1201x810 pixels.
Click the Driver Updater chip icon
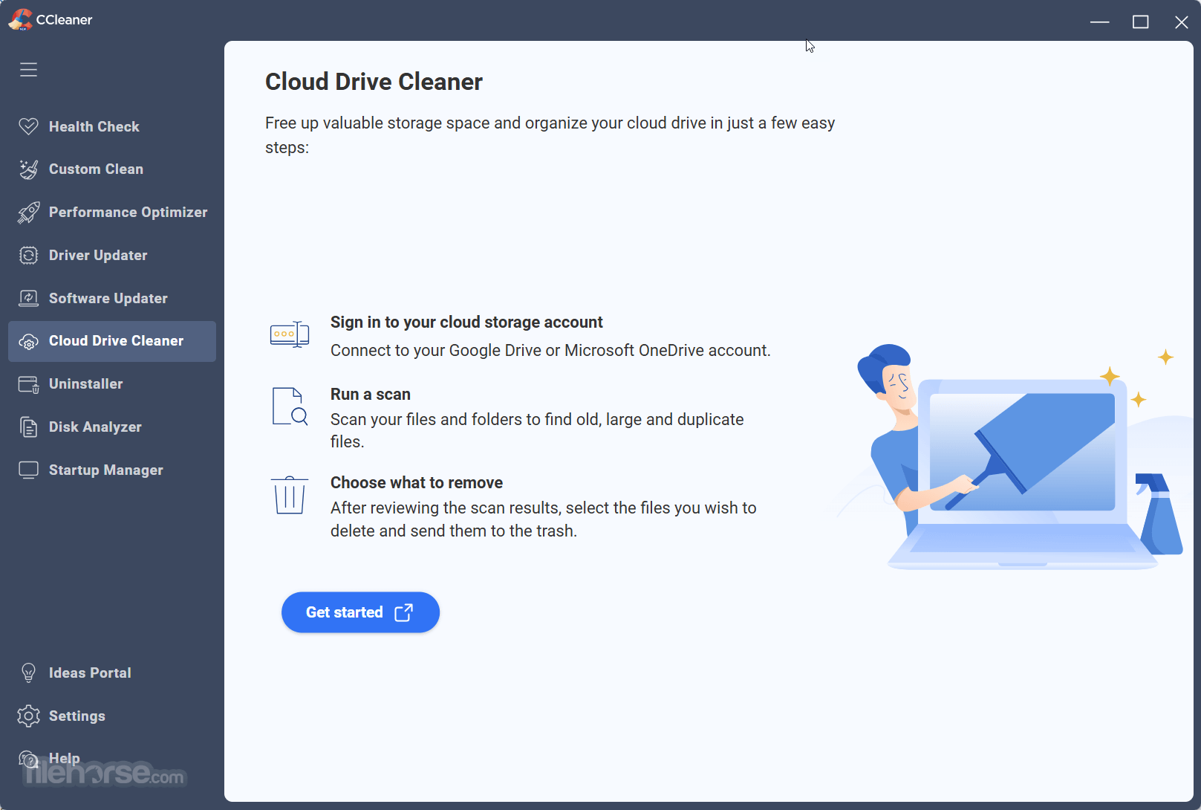coord(28,256)
